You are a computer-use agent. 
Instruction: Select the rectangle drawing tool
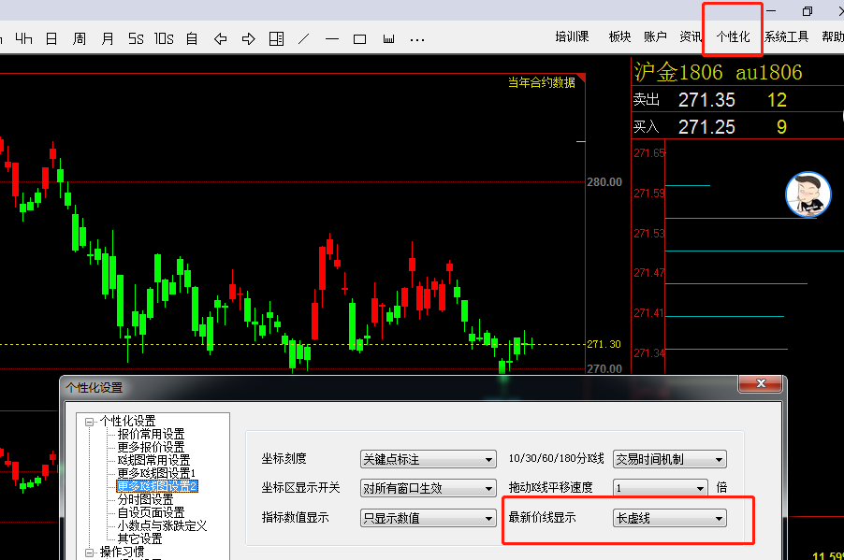(359, 38)
